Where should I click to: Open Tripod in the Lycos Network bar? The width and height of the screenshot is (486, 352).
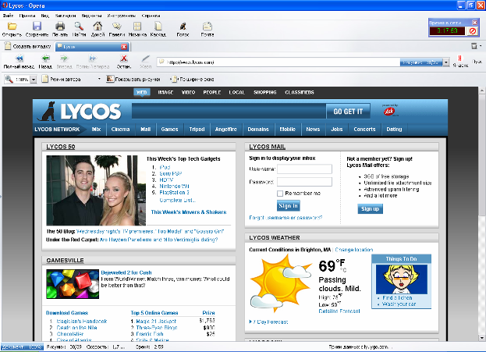point(197,130)
